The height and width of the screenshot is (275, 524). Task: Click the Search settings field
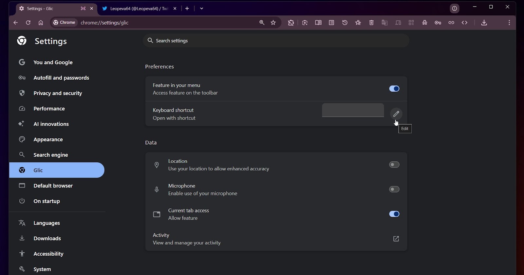pyautogui.click(x=275, y=41)
